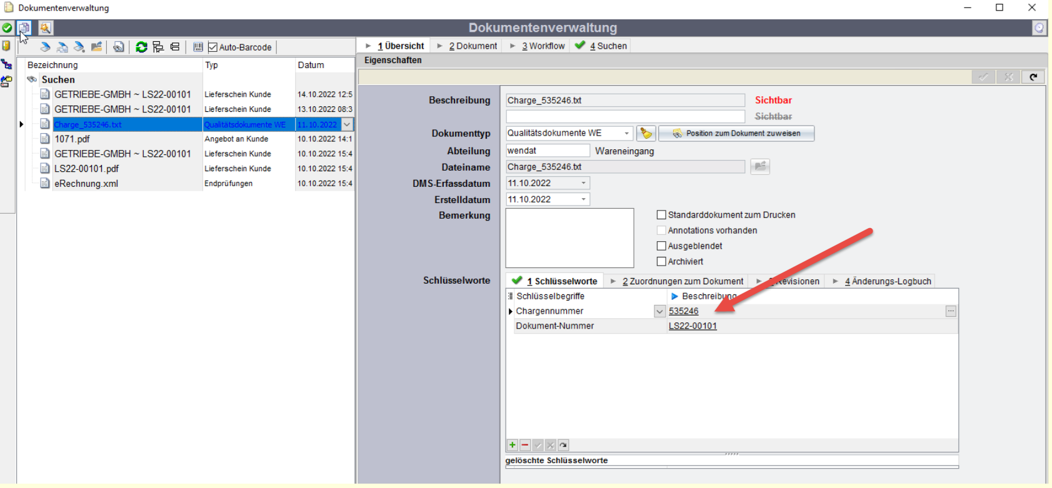The image size is (1052, 488).
Task: Switch to the 3 Workflow tab
Action: [538, 46]
